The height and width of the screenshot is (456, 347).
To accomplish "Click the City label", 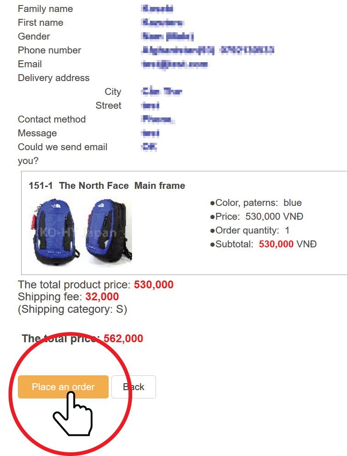I will [113, 92].
